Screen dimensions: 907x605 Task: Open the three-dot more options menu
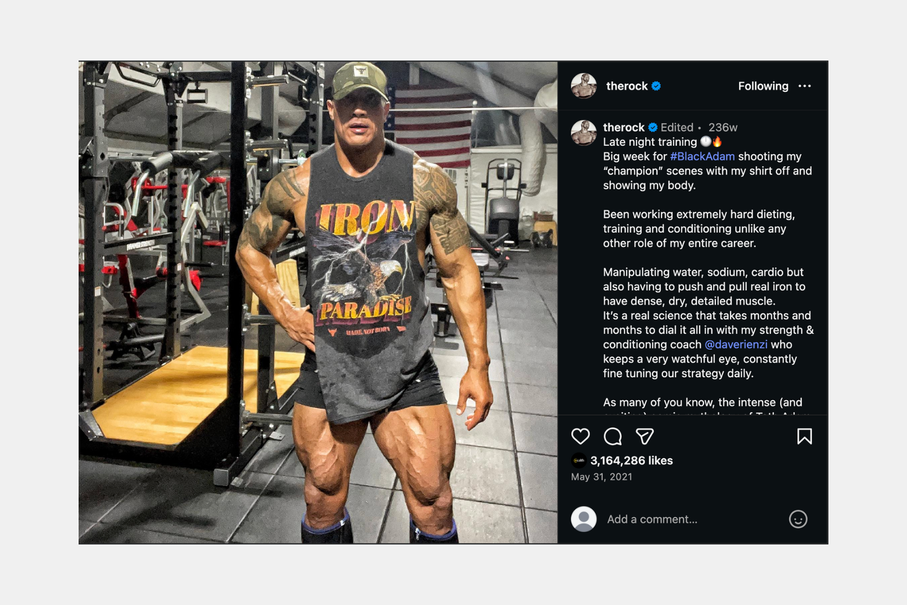click(x=804, y=86)
